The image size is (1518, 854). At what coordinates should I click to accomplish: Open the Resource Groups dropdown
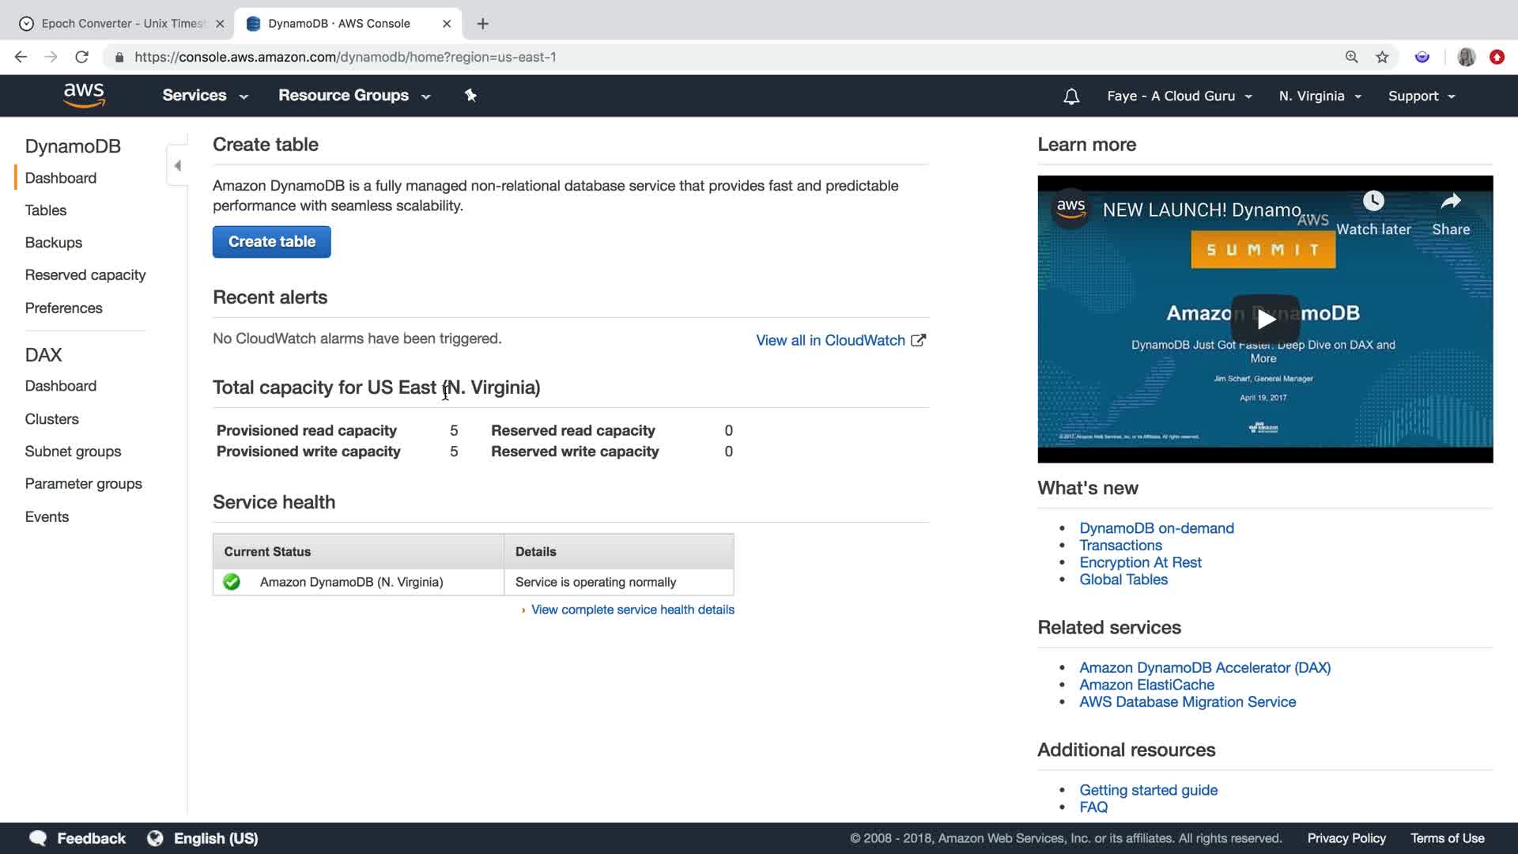pyautogui.click(x=353, y=96)
